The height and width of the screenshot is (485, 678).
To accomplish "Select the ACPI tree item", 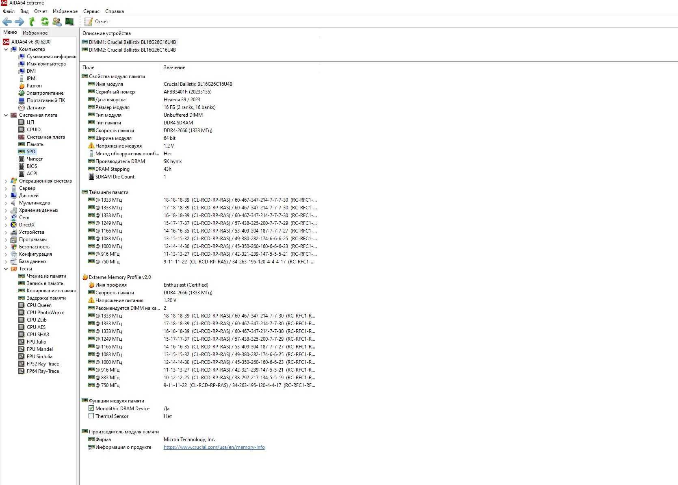I will [x=28, y=174].
